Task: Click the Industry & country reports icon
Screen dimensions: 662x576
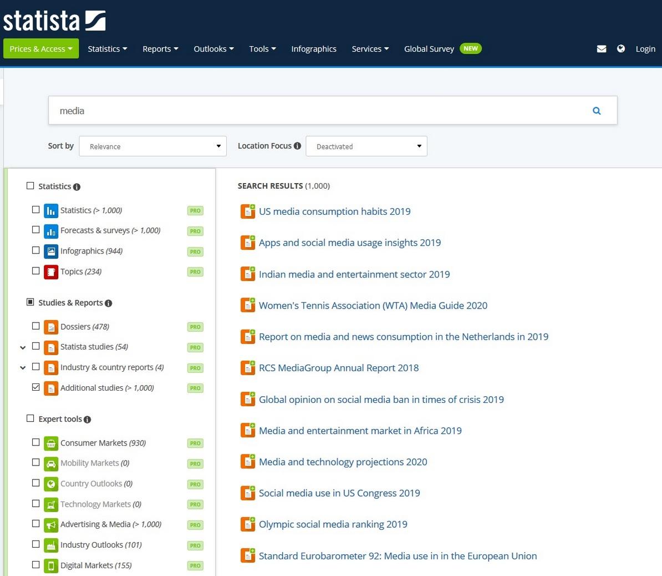Action: click(51, 368)
